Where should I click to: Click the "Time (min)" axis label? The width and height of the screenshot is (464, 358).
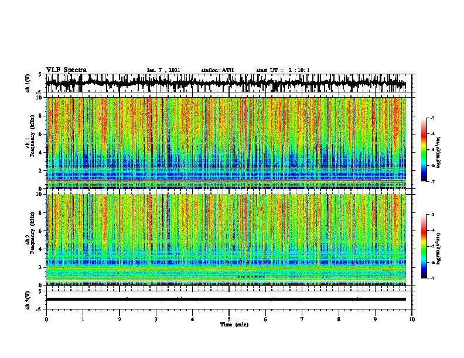point(234,325)
